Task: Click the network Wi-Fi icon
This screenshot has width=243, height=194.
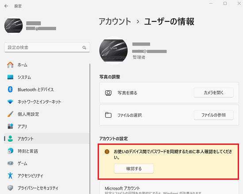Action: tap(10, 102)
